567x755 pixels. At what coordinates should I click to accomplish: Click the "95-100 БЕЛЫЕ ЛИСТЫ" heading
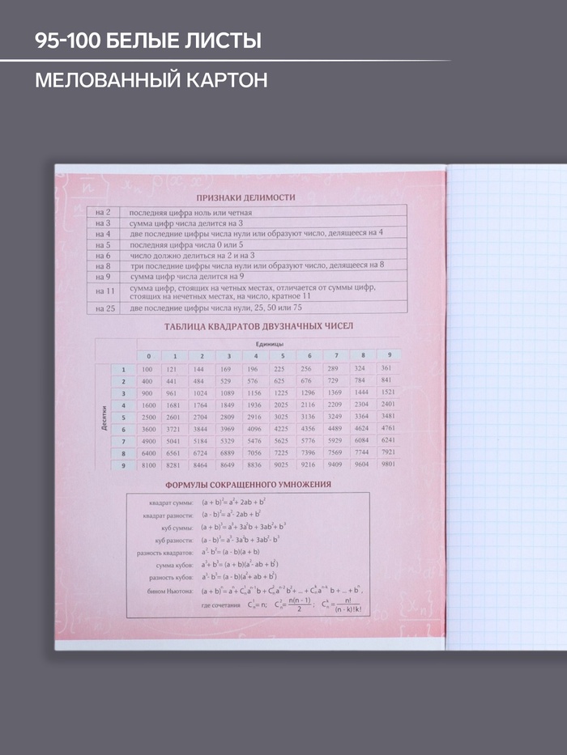(148, 40)
